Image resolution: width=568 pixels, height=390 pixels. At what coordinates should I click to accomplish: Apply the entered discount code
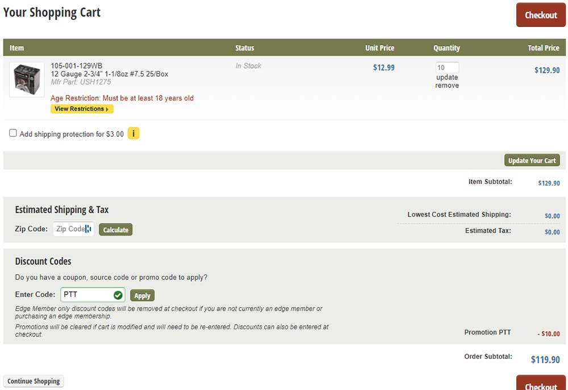142,296
